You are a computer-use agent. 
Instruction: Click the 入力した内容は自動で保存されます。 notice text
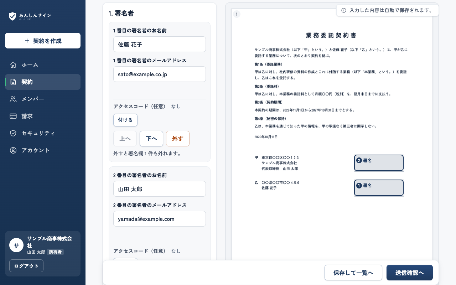click(391, 10)
